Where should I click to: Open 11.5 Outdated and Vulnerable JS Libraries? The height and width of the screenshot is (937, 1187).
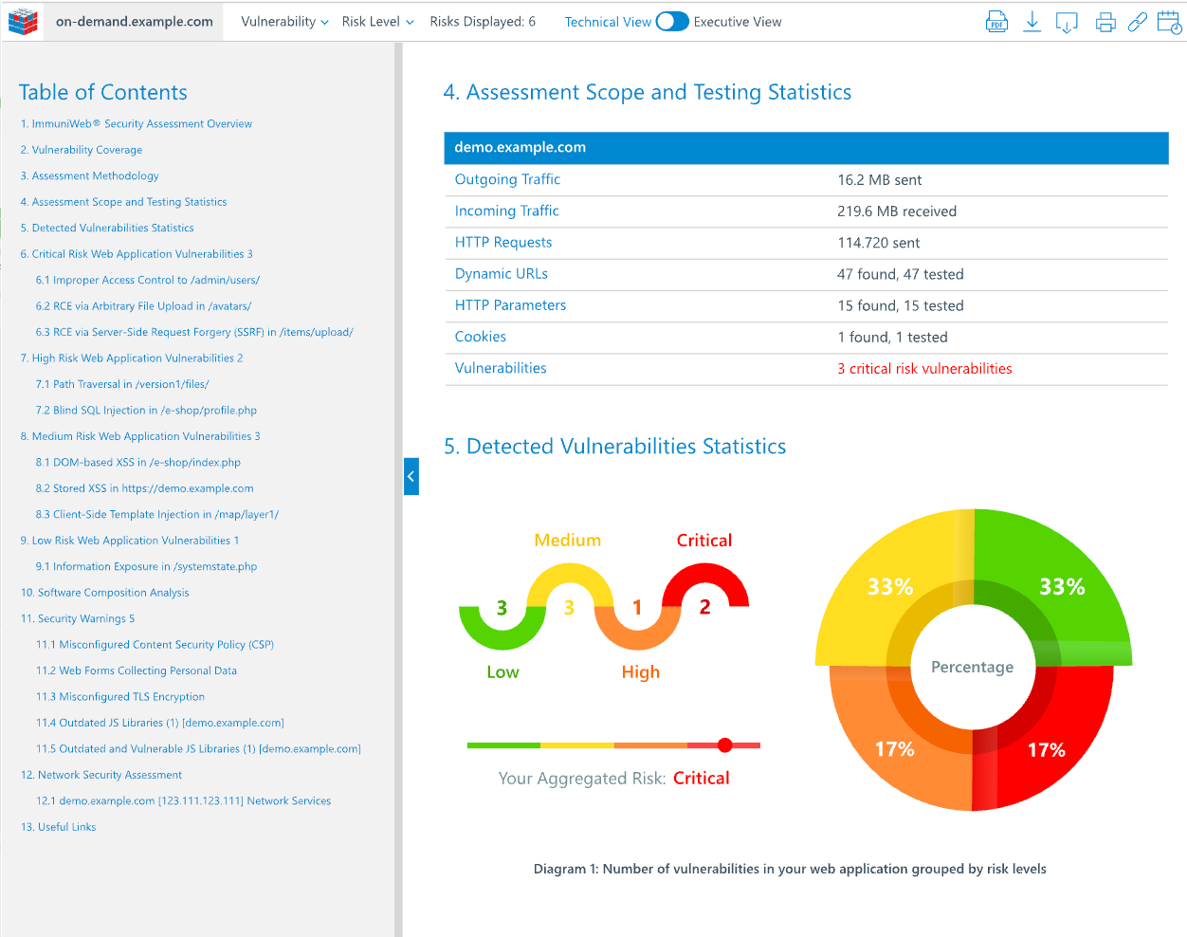coord(199,749)
